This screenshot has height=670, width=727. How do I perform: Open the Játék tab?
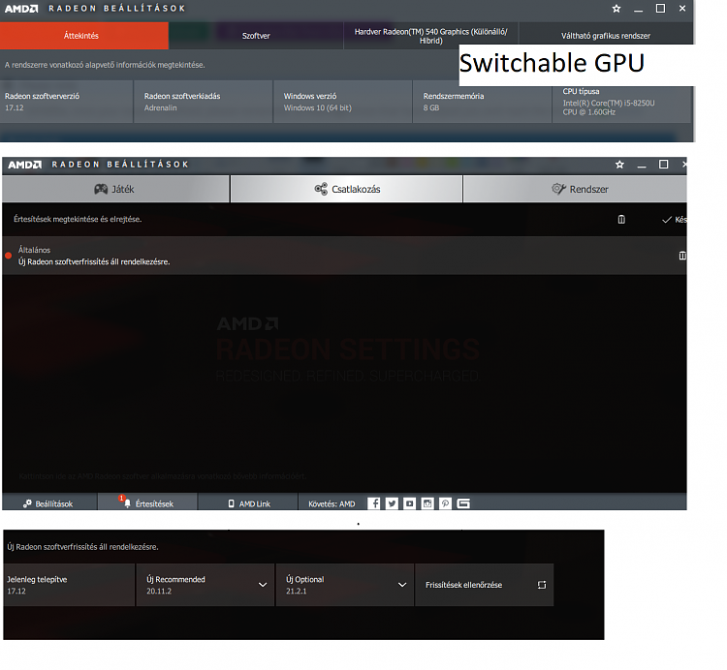[115, 189]
